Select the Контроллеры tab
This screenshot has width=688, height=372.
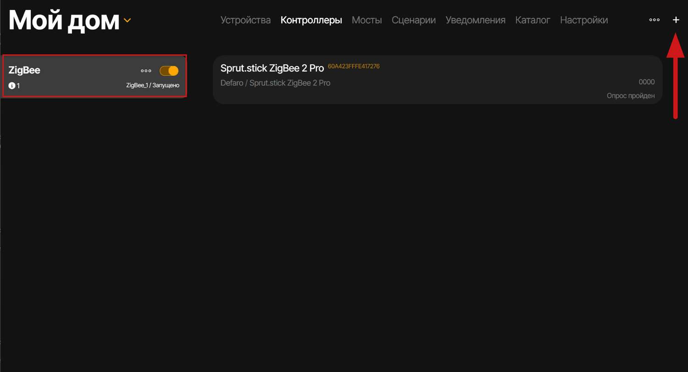(x=311, y=20)
